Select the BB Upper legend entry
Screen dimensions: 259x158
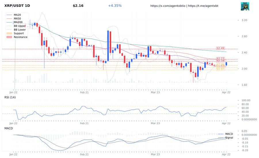(x=16, y=26)
